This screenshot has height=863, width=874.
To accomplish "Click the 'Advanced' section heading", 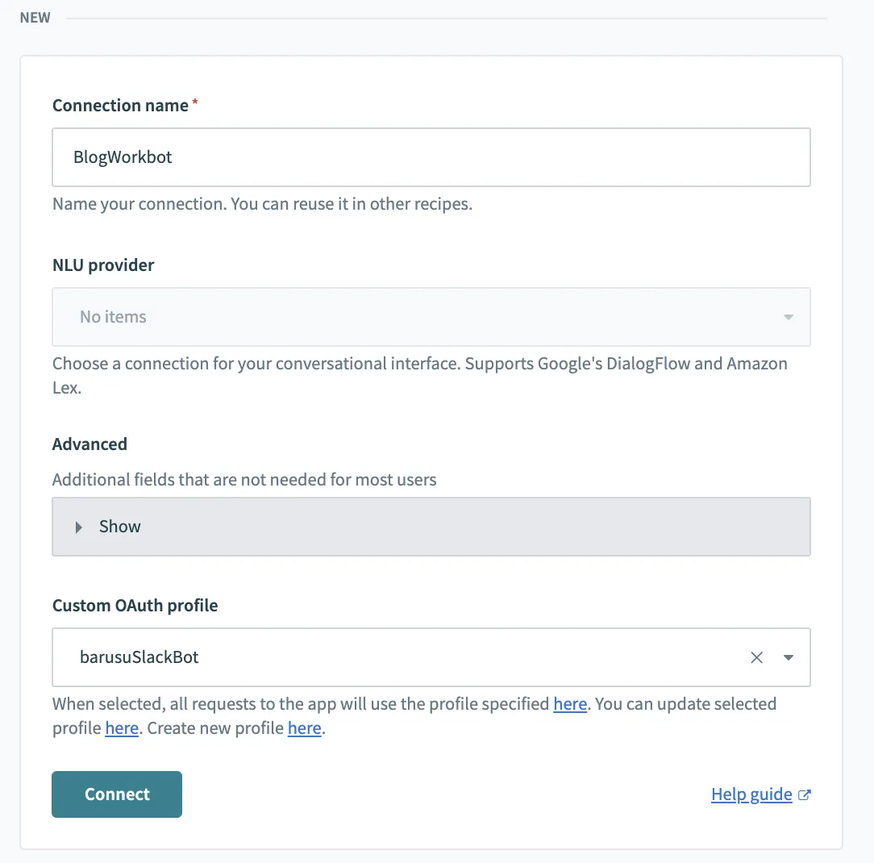I will tap(89, 444).
